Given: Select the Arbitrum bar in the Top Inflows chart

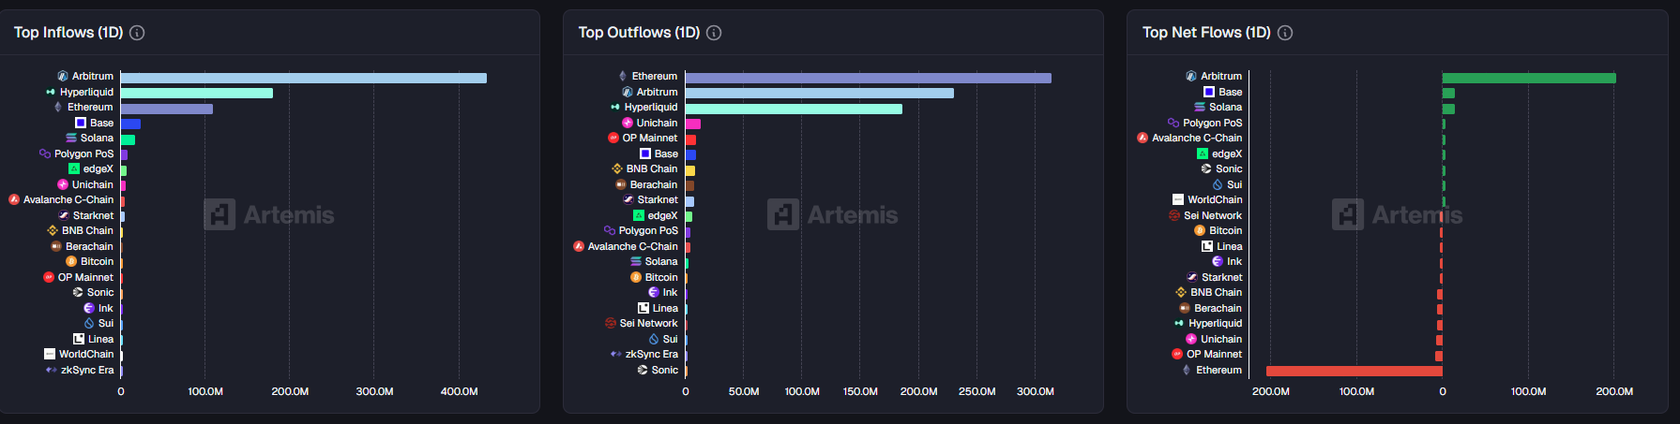Looking at the screenshot, I should click(x=303, y=78).
